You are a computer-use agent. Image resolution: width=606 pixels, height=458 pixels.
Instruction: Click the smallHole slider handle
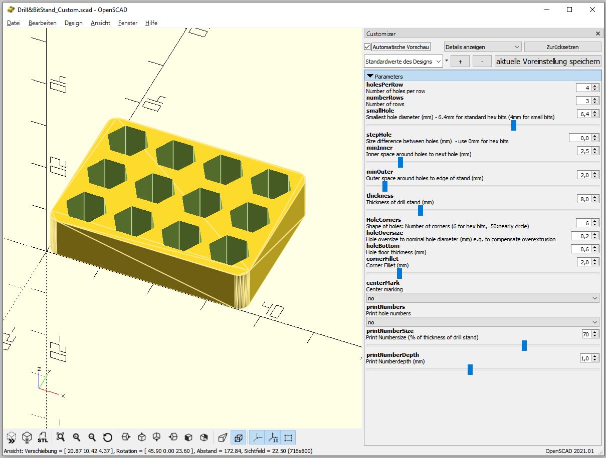[x=514, y=125]
